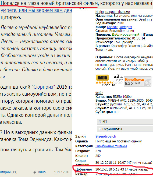The width and height of the screenshot is (153, 177).
Task: Click the plus icon next to MI
Action: (x=100, y=122)
